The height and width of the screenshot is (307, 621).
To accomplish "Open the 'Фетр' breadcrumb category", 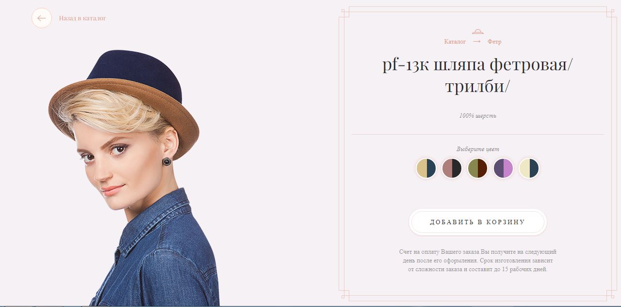I will click(494, 42).
